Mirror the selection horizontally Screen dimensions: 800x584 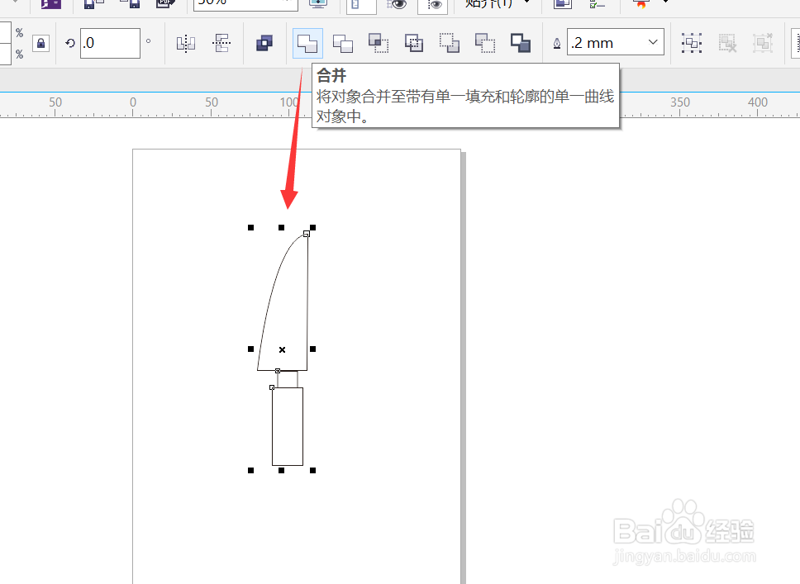click(x=186, y=43)
